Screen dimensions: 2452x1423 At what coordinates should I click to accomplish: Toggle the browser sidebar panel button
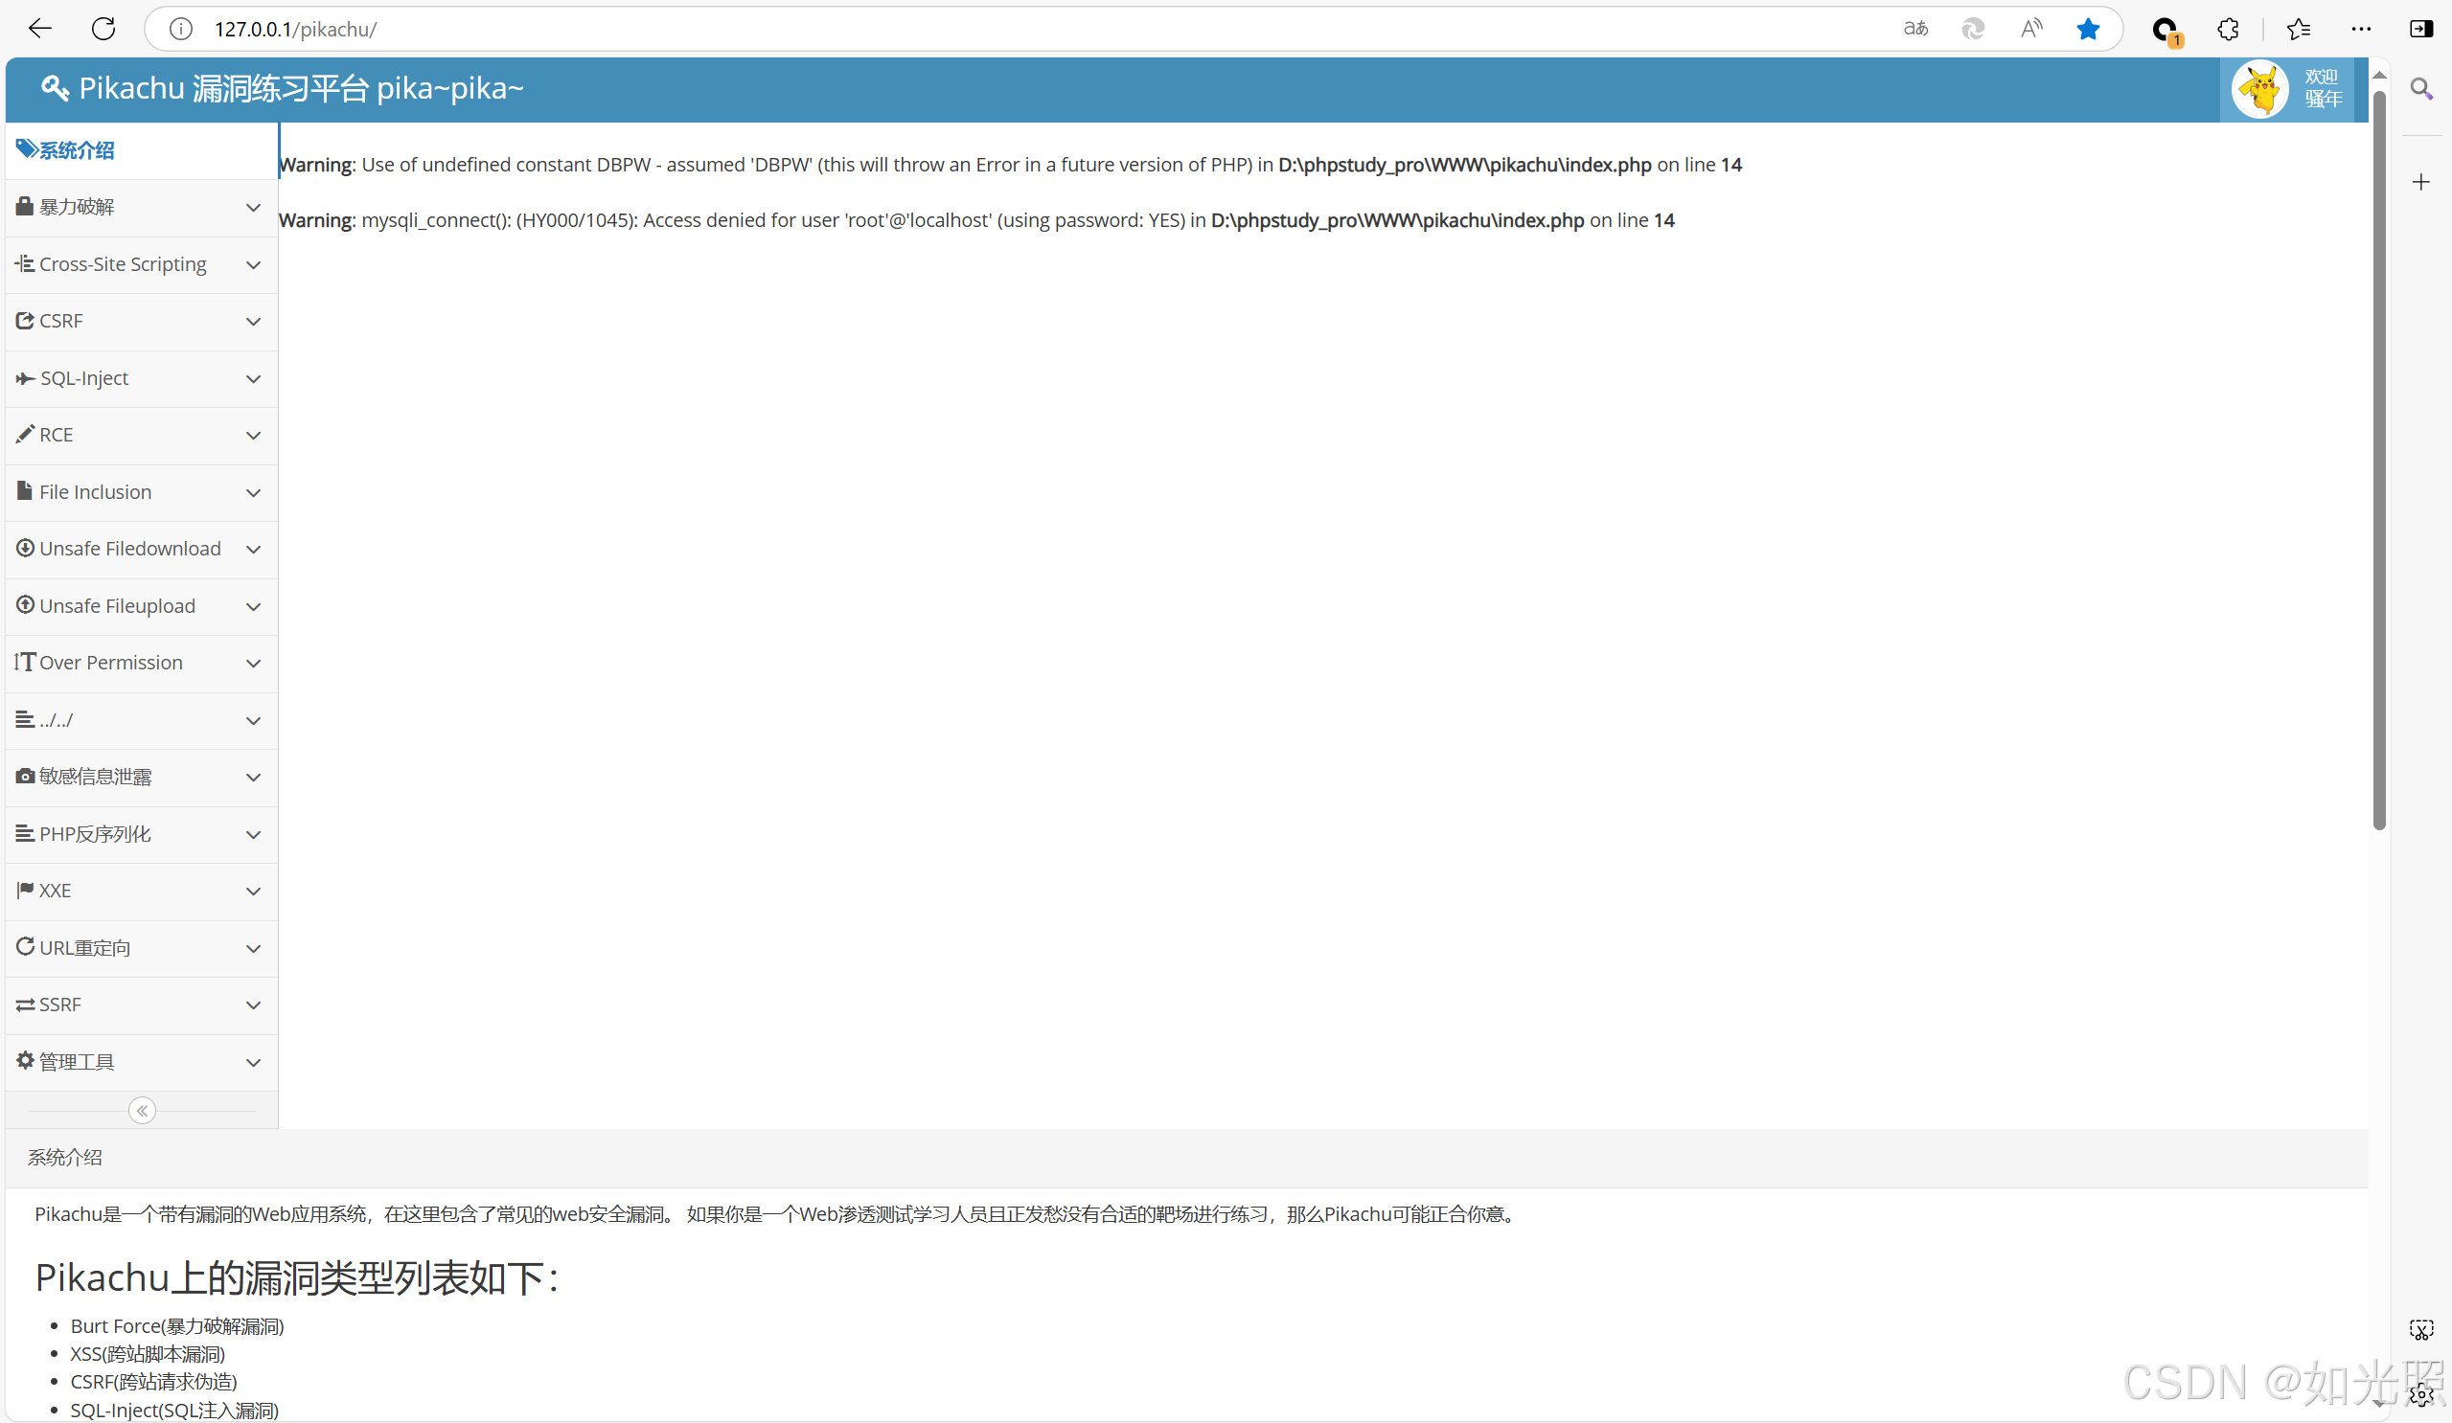pos(2421,29)
